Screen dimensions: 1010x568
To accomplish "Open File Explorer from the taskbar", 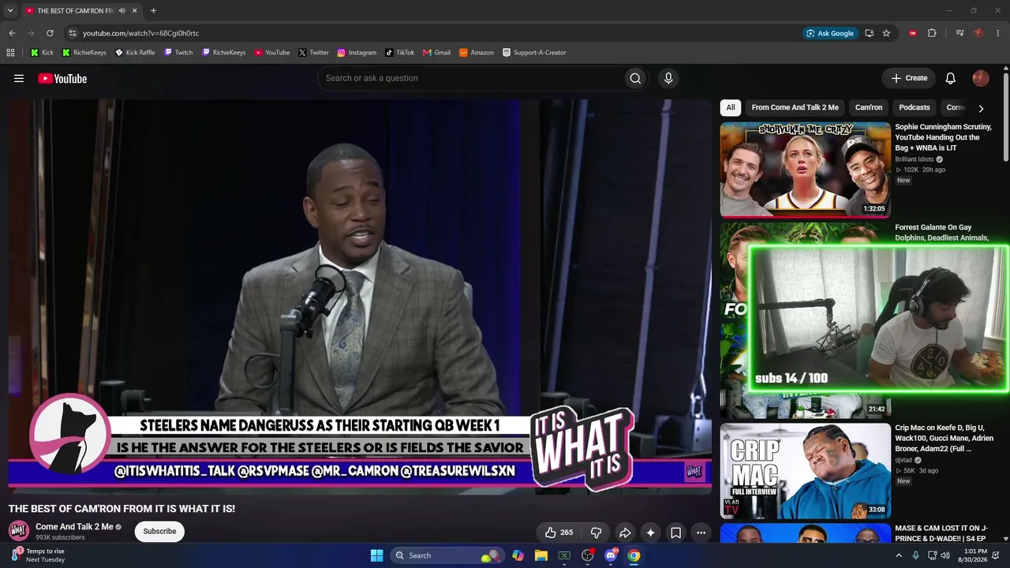I will coord(541,555).
